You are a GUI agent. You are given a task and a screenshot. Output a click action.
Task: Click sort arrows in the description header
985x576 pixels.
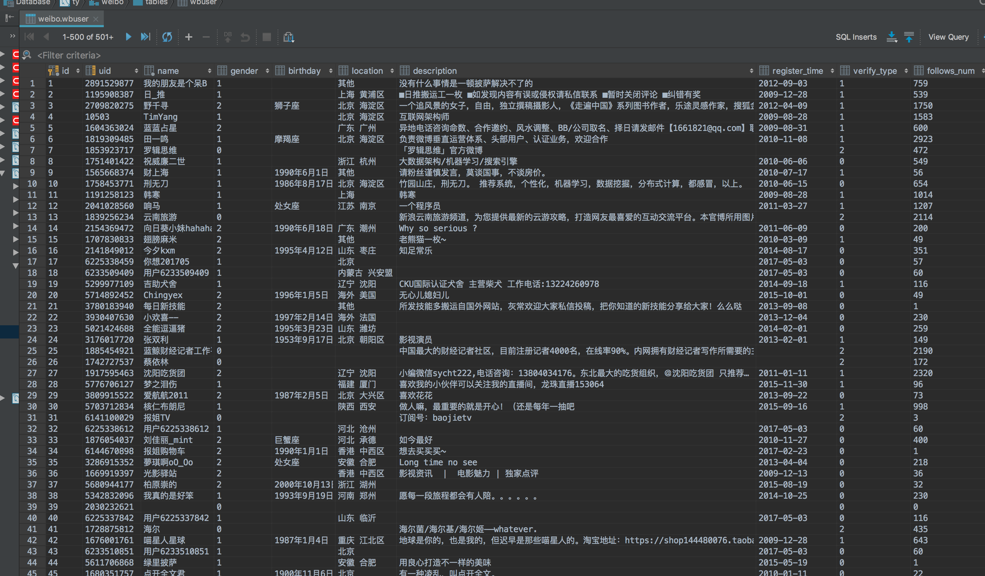[751, 71]
